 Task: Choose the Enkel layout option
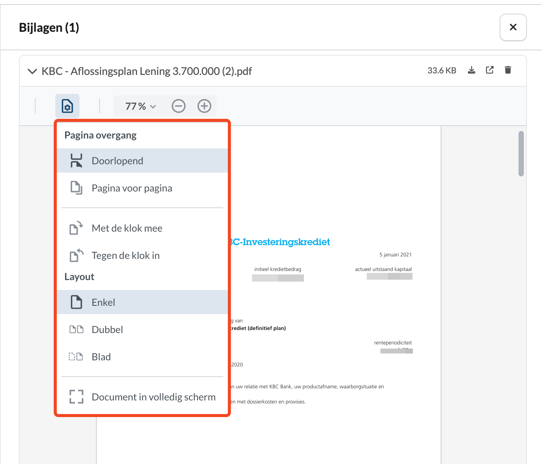click(103, 302)
